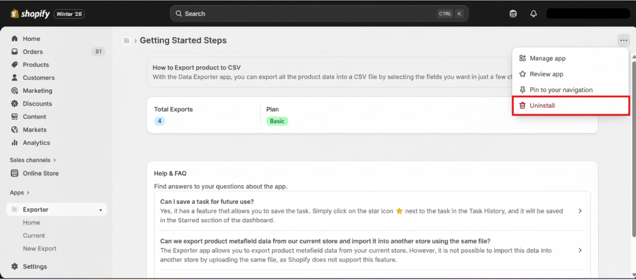Viewport: 636px width, 280px height.
Task: Click the app icon in the breadcrumb
Action: 126,40
